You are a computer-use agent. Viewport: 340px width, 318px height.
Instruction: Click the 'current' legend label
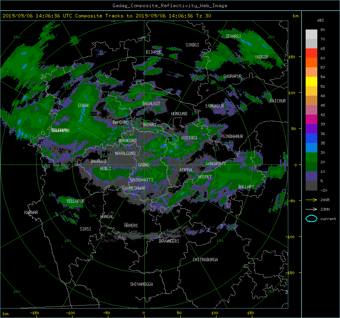[328, 219]
